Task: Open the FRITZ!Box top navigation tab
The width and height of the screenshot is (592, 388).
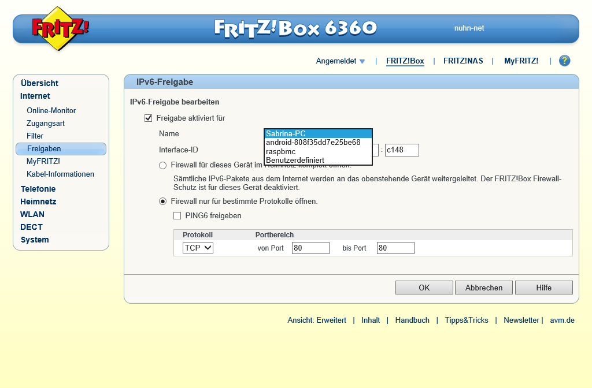Action: click(405, 61)
